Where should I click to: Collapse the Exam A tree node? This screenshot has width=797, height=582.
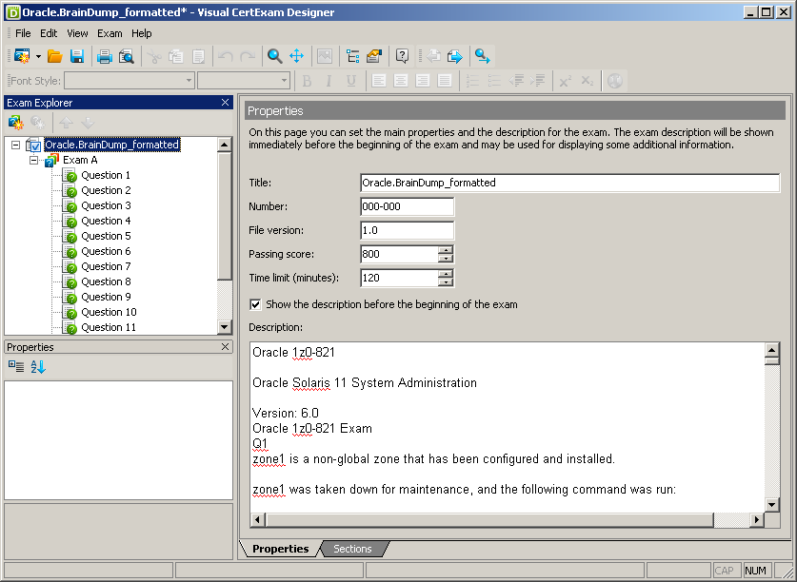click(33, 161)
